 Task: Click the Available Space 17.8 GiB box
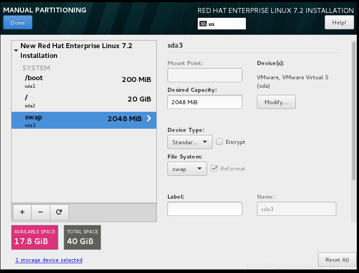[35, 237]
